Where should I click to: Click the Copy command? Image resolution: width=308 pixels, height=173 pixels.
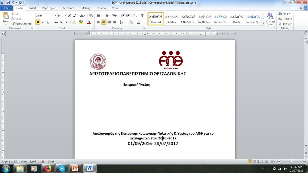(16, 19)
